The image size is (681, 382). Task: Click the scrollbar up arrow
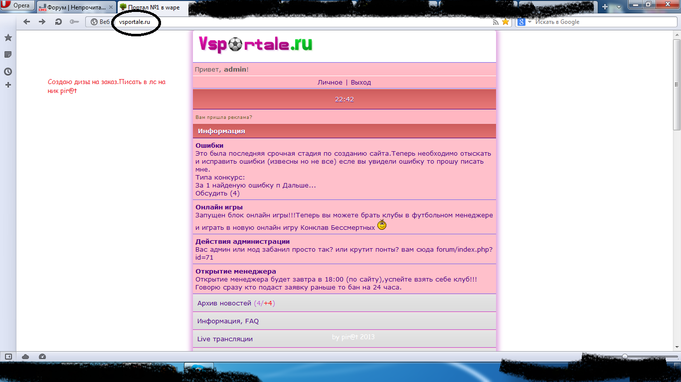(677, 35)
